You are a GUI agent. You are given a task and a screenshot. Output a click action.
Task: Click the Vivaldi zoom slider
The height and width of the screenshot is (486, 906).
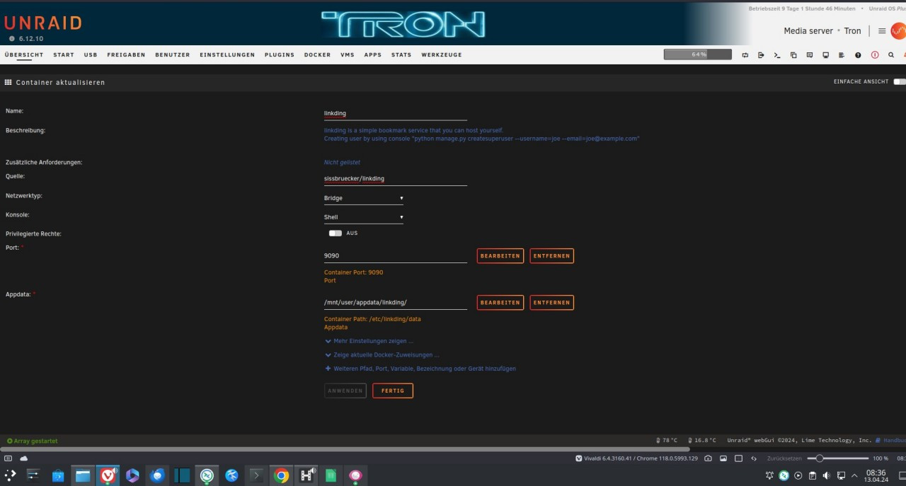click(x=839, y=458)
